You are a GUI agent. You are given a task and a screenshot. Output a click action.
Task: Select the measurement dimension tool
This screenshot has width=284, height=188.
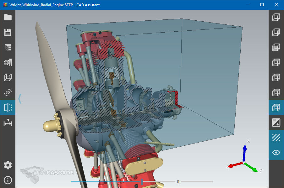(x=8, y=123)
